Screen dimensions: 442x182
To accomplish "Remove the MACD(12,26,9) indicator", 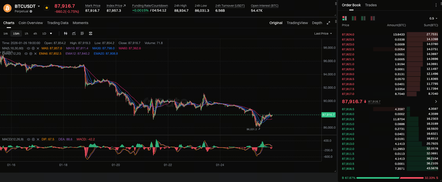I will (x=38, y=139).
